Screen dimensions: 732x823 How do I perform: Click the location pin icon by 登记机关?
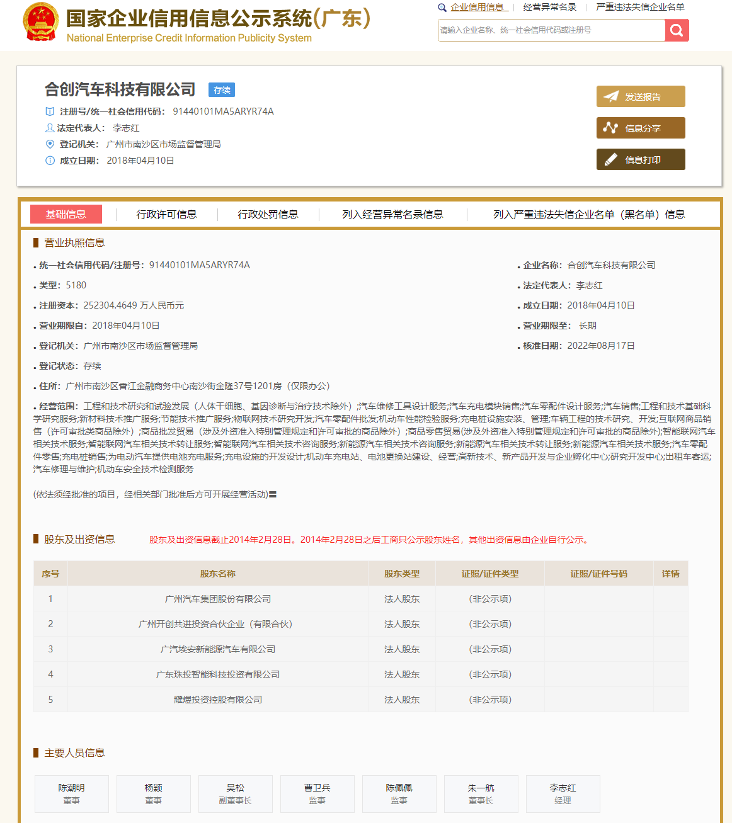pyautogui.click(x=50, y=144)
